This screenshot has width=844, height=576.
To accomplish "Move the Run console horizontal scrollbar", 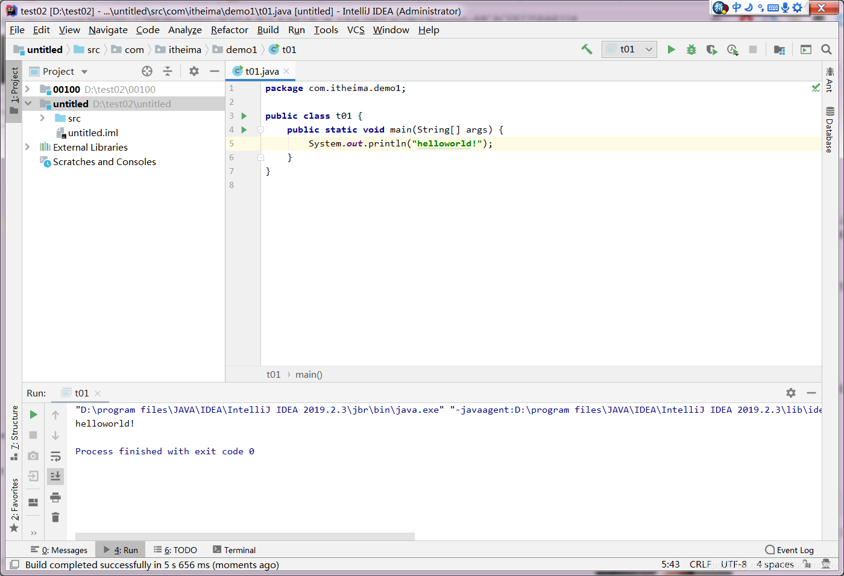I will click(x=245, y=536).
